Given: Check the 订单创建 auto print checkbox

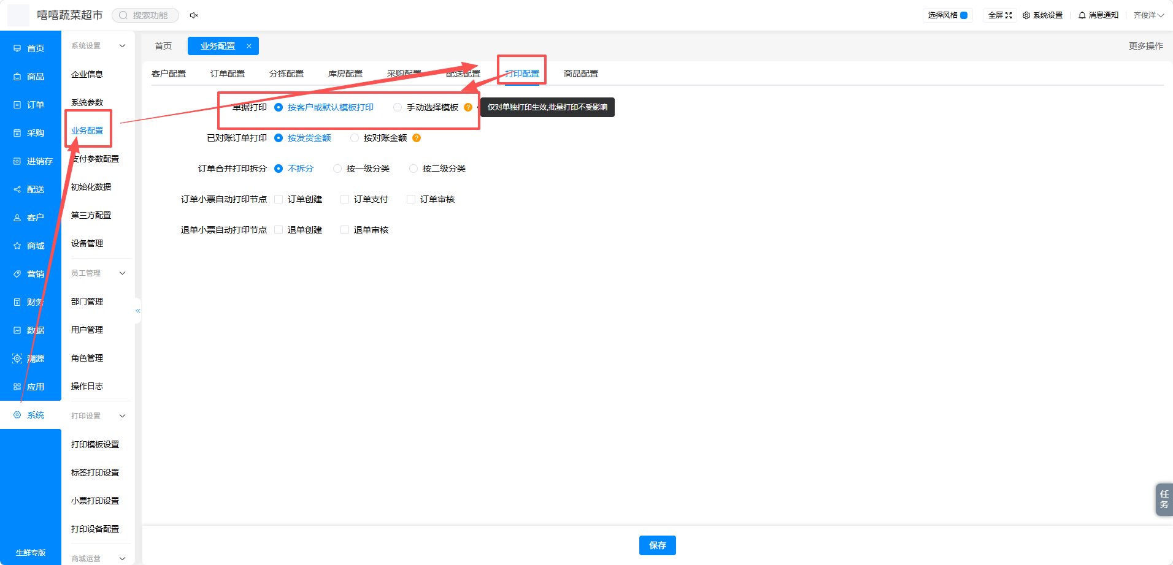Looking at the screenshot, I should [x=279, y=199].
